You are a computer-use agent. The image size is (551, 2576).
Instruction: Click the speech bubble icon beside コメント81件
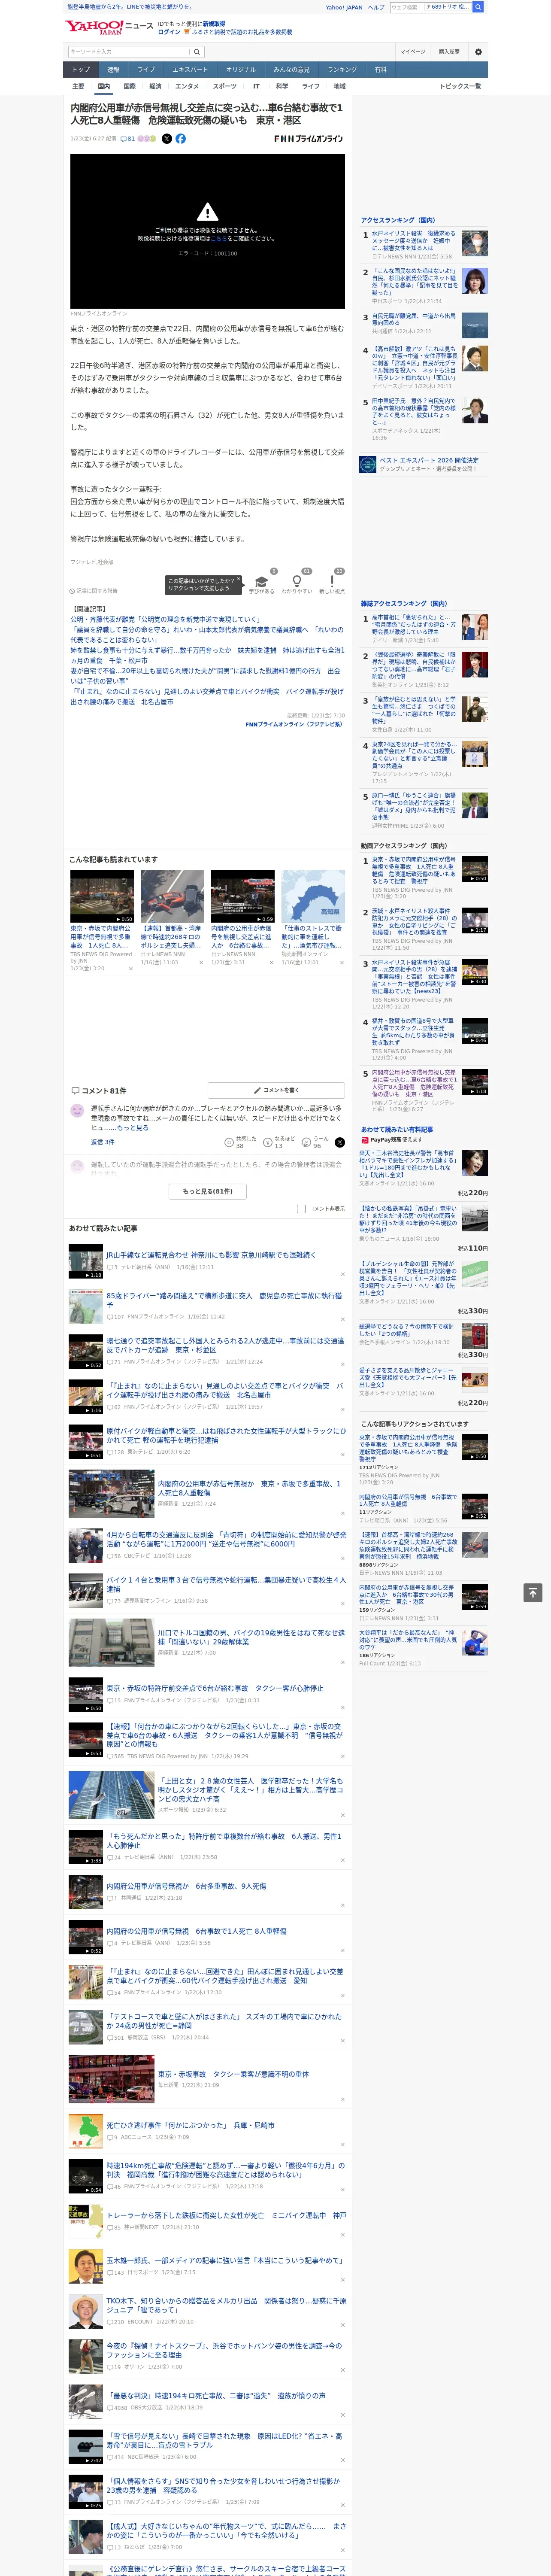pyautogui.click(x=75, y=1091)
